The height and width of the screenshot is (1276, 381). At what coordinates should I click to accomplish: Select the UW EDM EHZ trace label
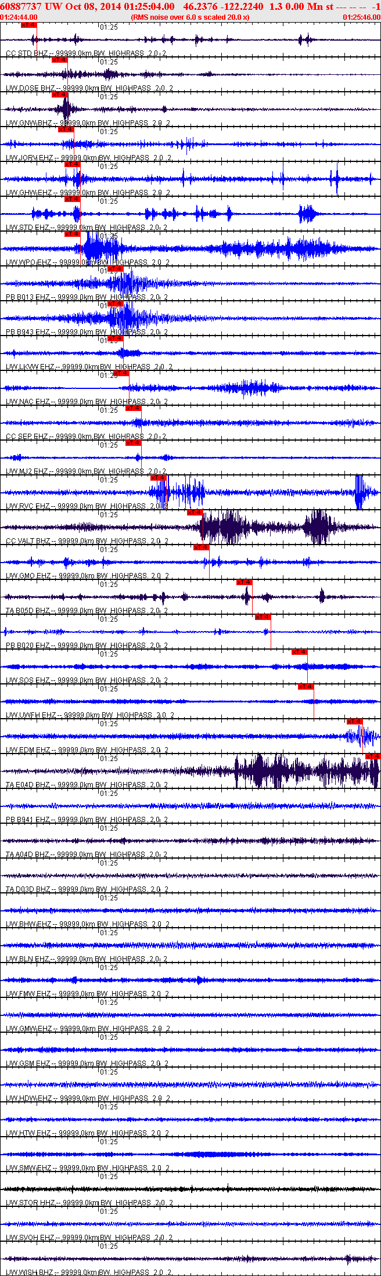click(x=87, y=750)
